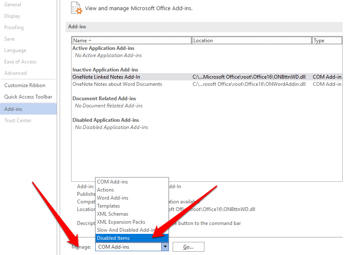
Task: Select XML Expansion Packs option
Action: click(x=121, y=222)
